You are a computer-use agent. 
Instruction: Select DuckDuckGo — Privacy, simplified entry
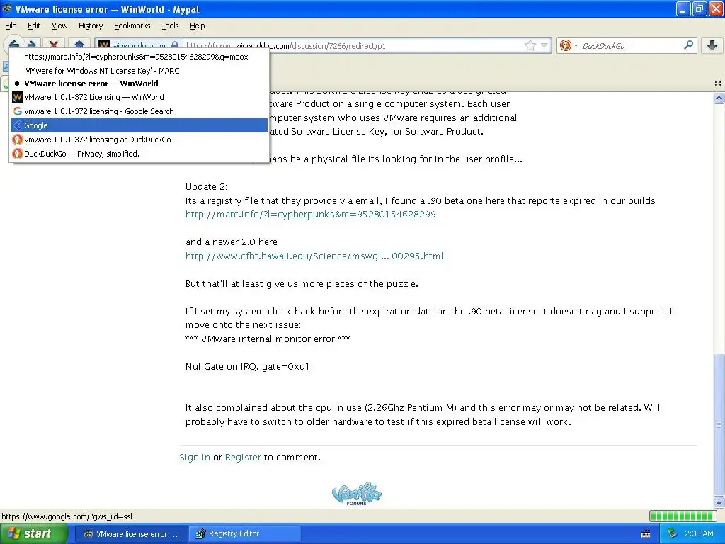[139, 154]
